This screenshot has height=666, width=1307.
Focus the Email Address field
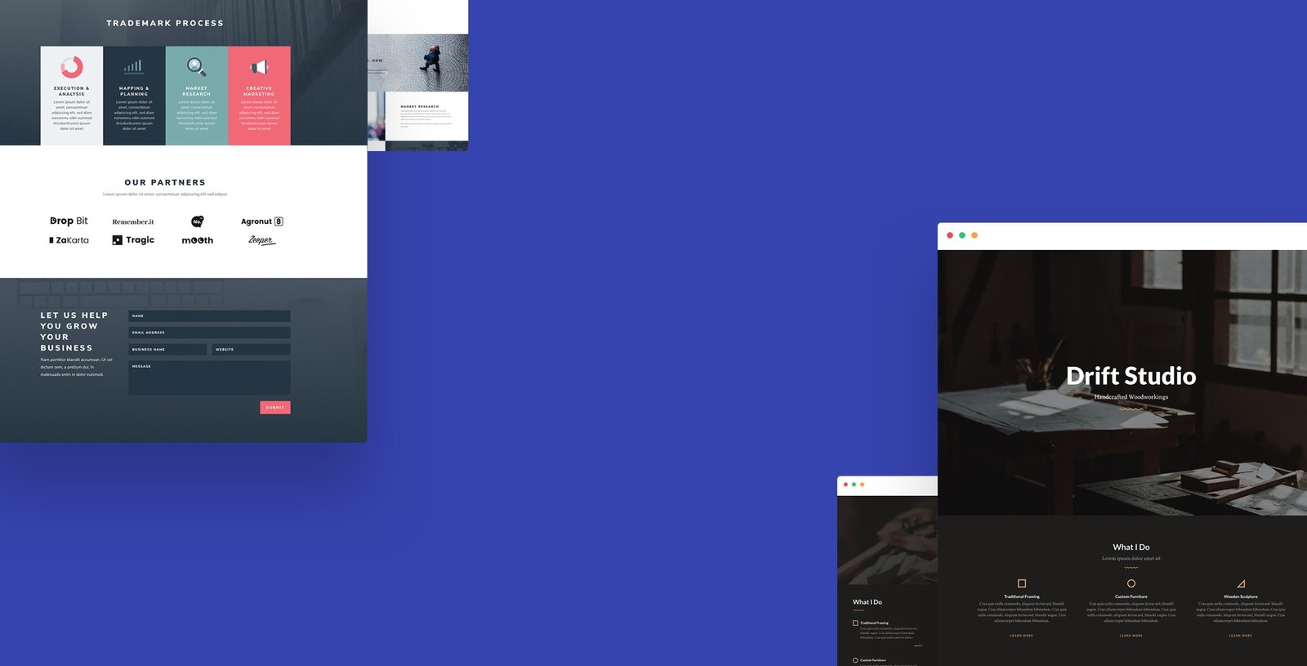point(209,333)
